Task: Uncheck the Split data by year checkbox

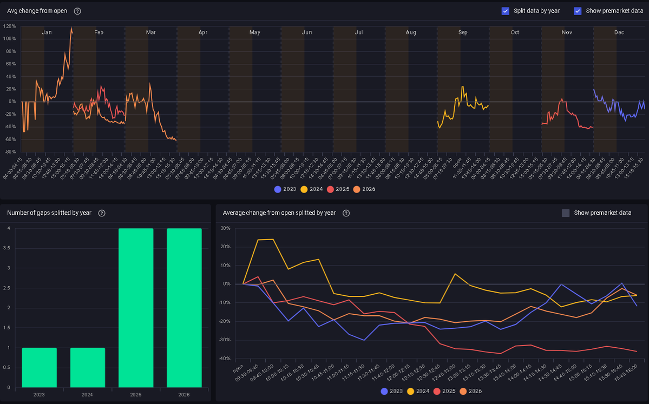Action: tap(505, 11)
